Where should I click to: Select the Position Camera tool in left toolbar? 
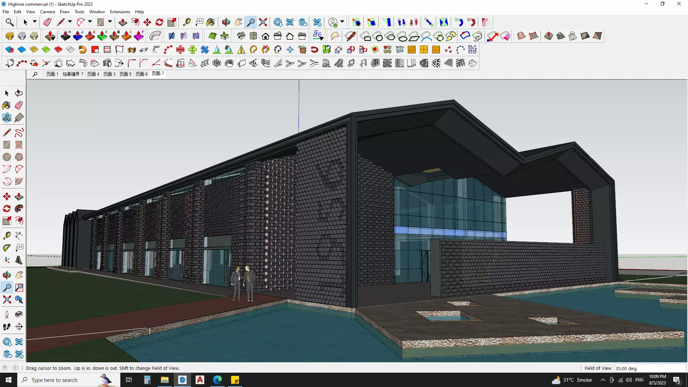(7, 315)
